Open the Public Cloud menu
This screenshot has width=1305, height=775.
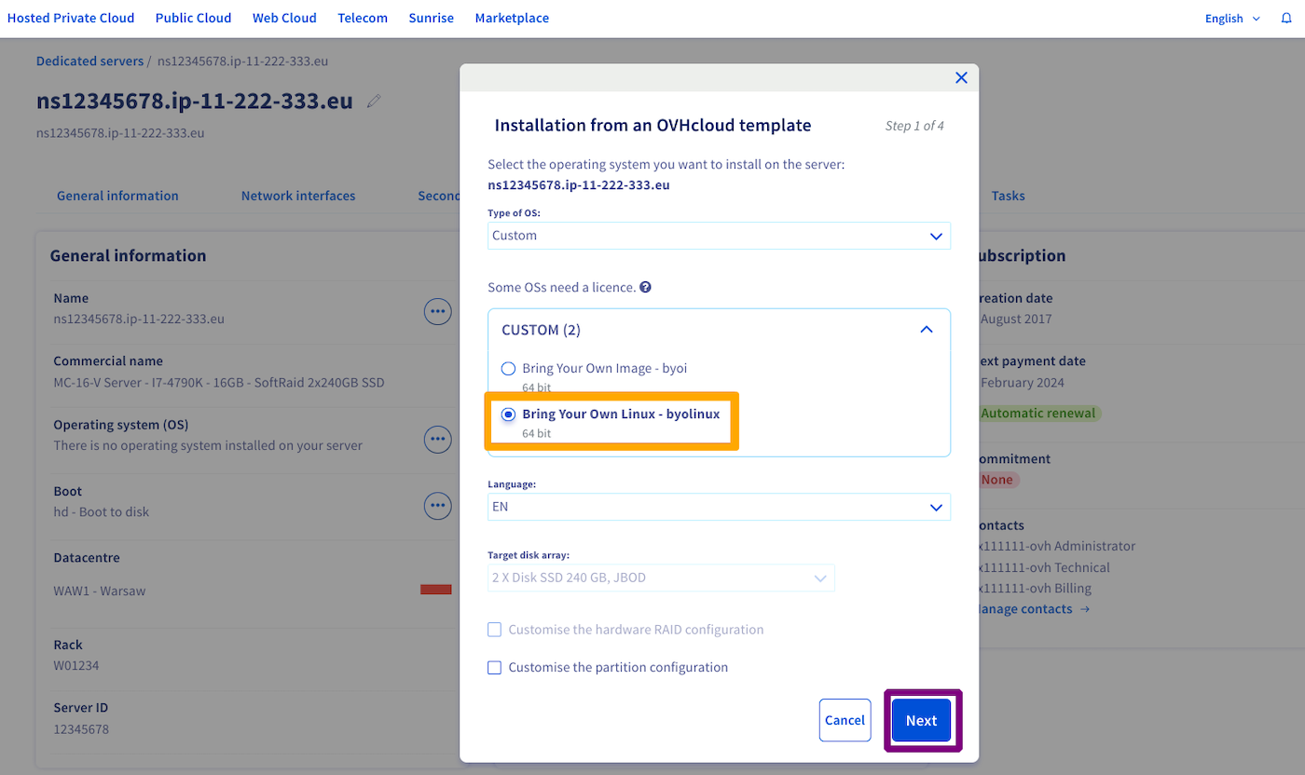tap(193, 18)
